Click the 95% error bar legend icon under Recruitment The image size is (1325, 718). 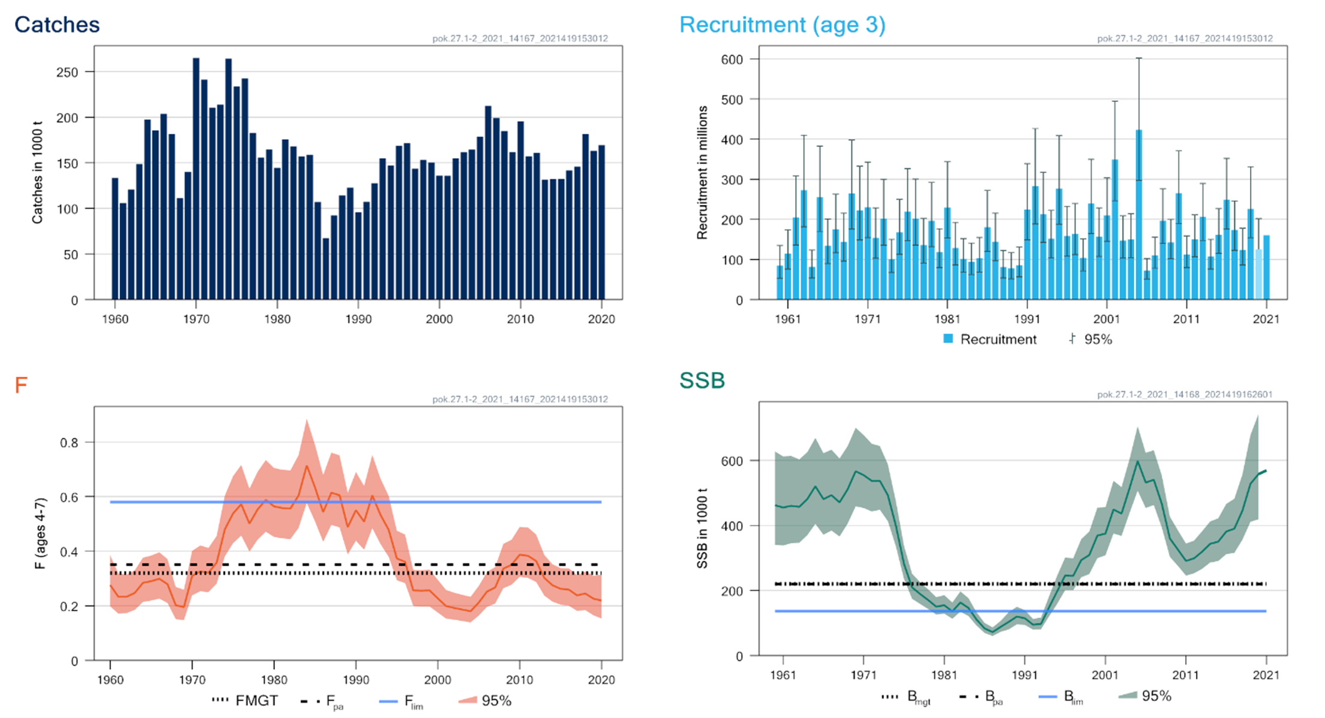coord(1072,339)
